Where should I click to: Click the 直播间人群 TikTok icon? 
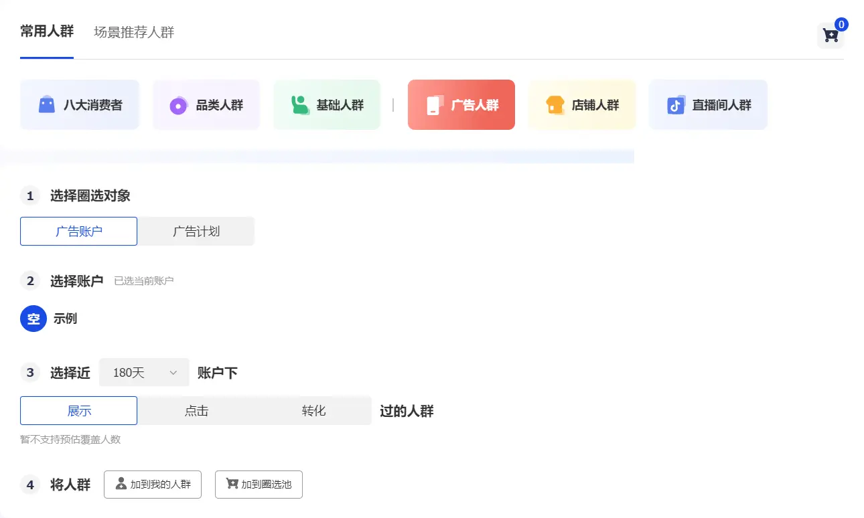(x=676, y=105)
